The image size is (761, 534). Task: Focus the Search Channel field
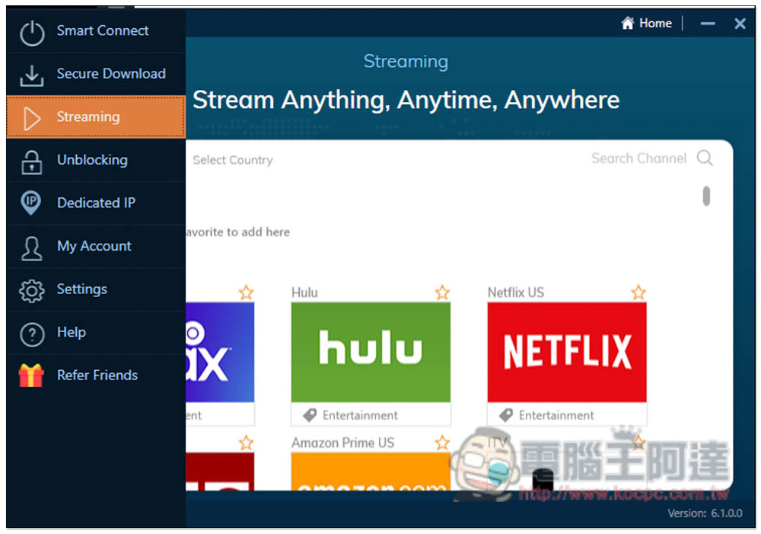[638, 158]
